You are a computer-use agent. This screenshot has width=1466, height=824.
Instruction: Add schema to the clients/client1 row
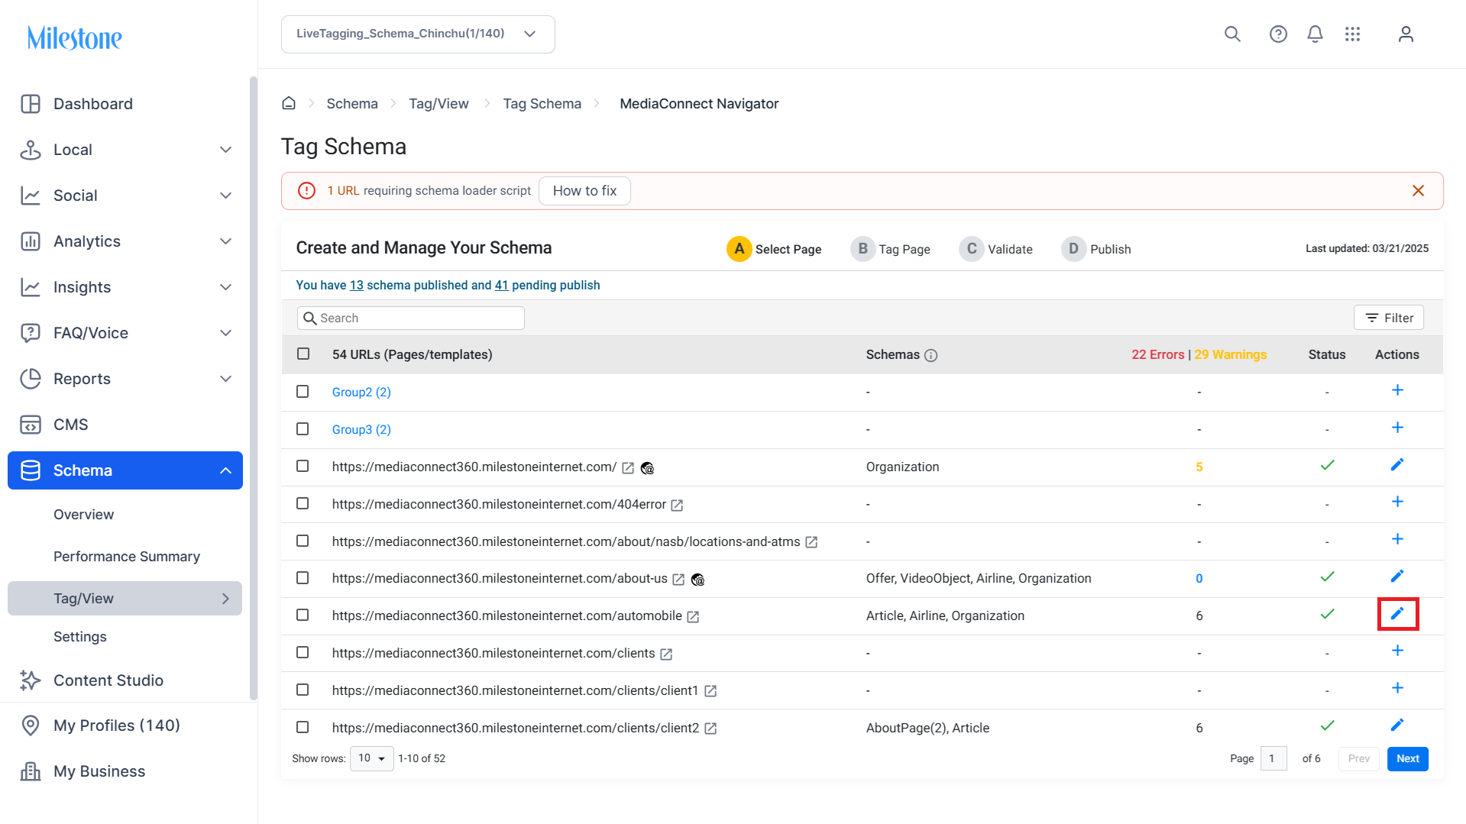[1397, 688]
